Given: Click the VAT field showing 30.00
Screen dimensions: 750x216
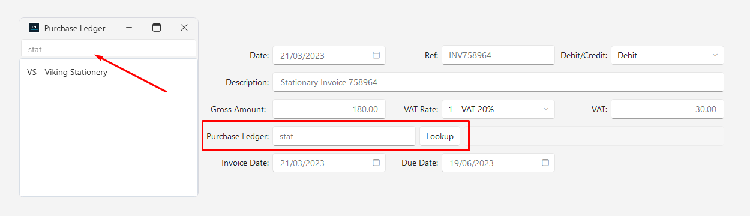Looking at the screenshot, I should (667, 109).
